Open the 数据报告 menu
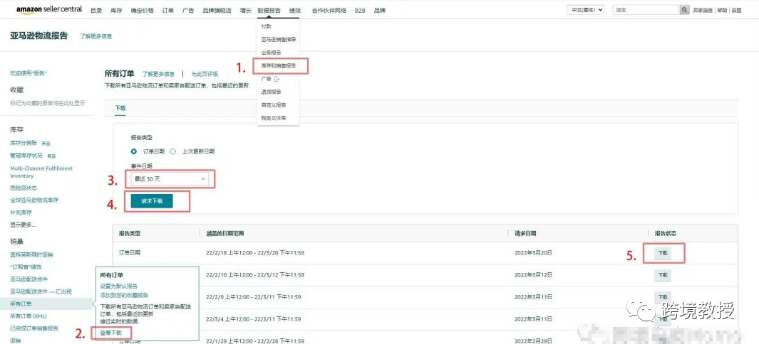 (269, 10)
